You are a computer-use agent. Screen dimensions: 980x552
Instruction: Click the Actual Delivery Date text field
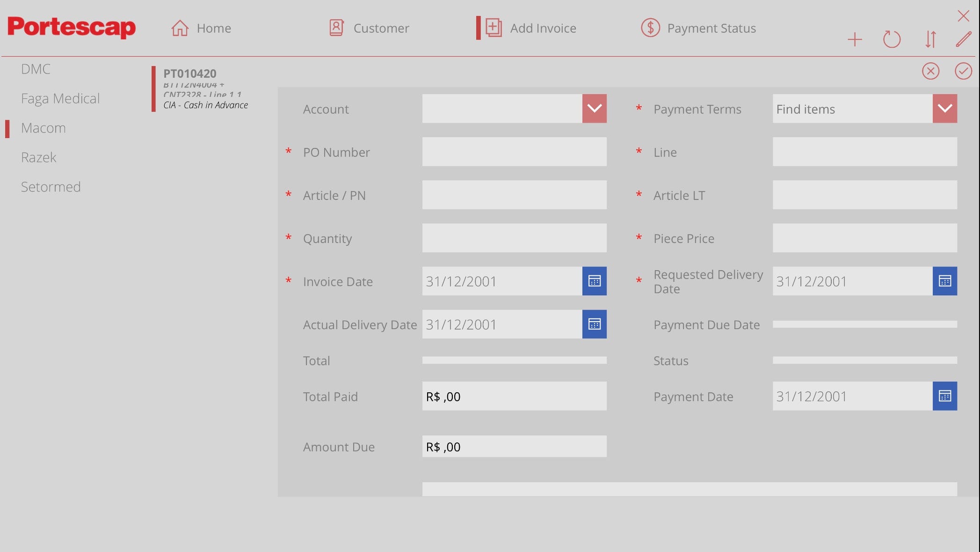pos(502,324)
